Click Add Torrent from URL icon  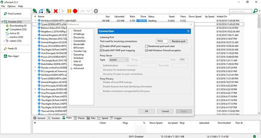click(x=41, y=11)
